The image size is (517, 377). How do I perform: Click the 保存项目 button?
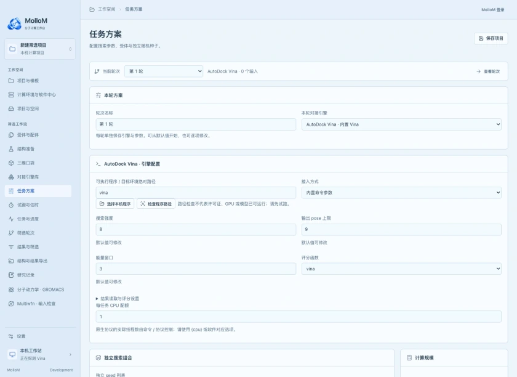pyautogui.click(x=491, y=38)
